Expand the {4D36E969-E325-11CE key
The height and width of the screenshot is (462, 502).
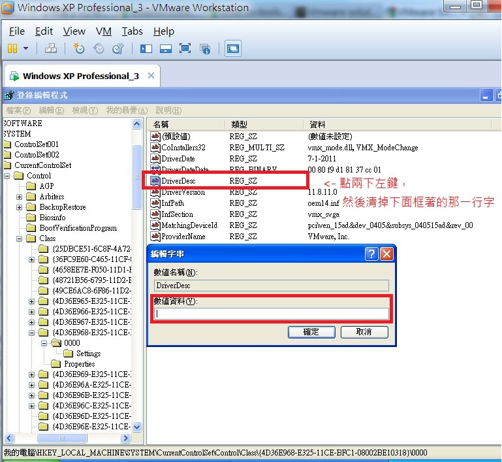[x=31, y=374]
